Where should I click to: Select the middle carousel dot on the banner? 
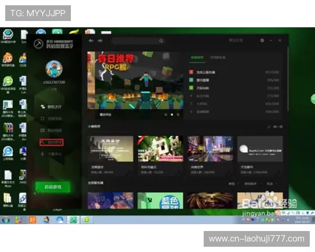[172, 114]
